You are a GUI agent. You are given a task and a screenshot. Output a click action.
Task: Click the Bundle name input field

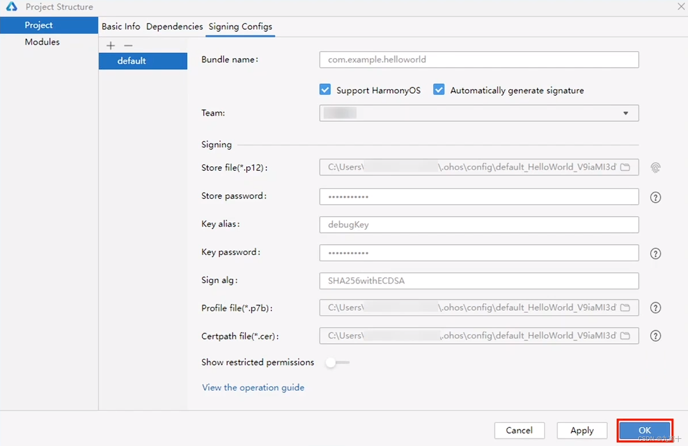point(479,60)
